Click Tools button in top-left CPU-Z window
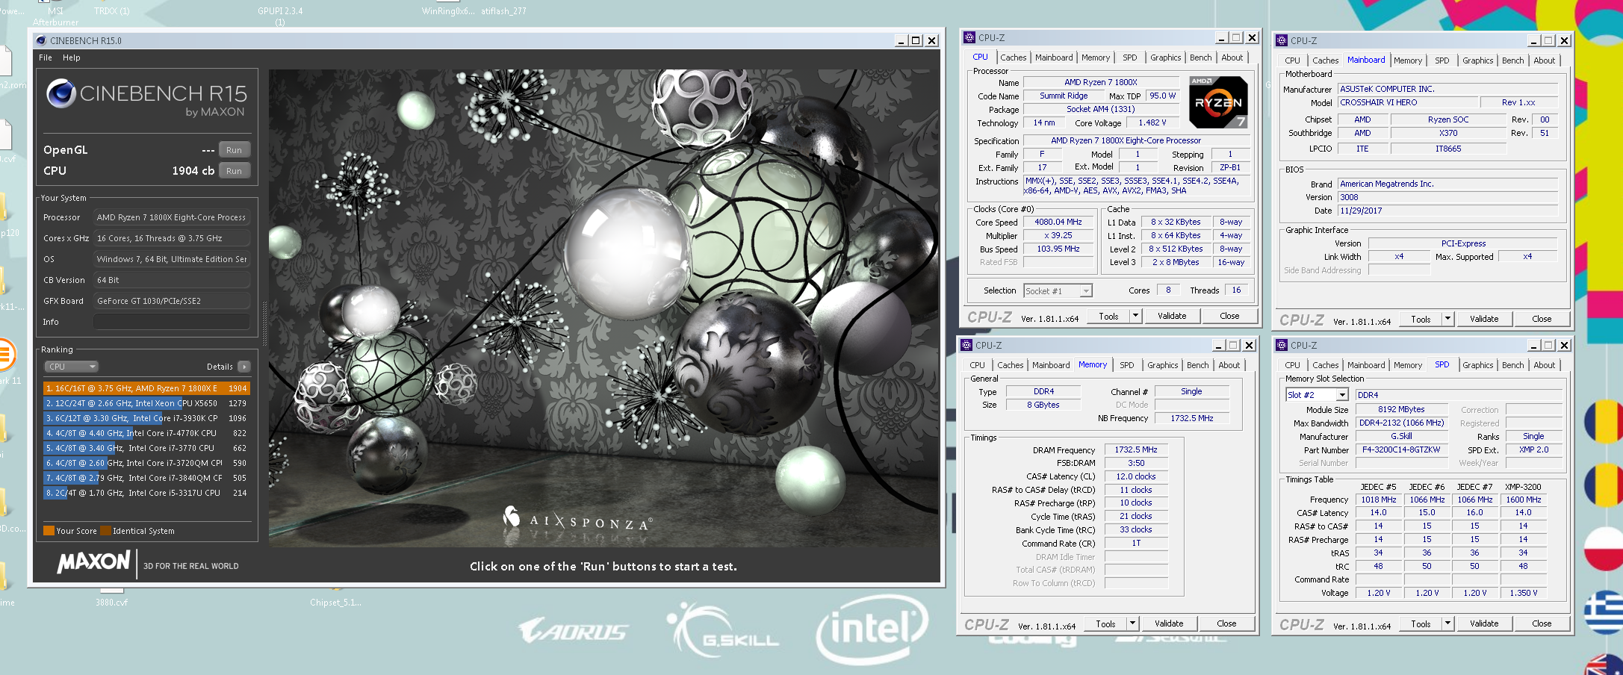Screen dimensions: 1623x675 point(1108,317)
